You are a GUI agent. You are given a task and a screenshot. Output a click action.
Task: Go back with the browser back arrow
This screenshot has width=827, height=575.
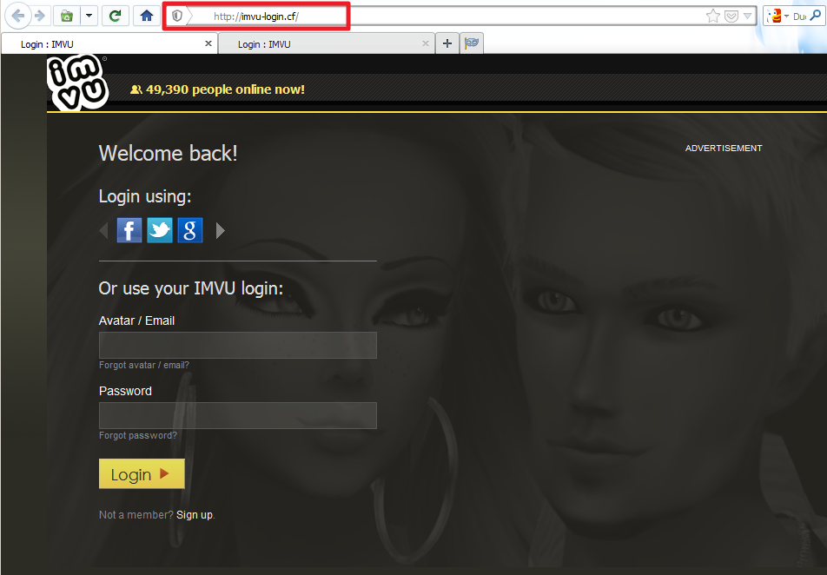pyautogui.click(x=18, y=16)
